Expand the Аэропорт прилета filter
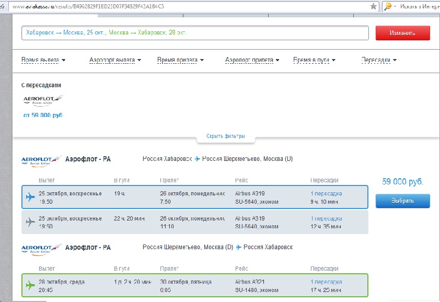The width and height of the screenshot is (440, 302). click(x=252, y=60)
